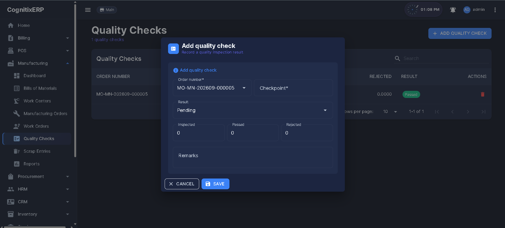Viewport: 505px width, 228px height.
Task: Save the quality check
Action: pyautogui.click(x=215, y=184)
